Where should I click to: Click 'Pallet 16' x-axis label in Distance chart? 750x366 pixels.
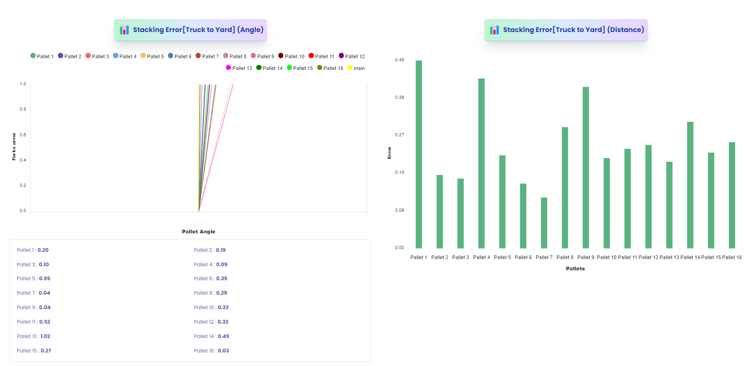pos(732,257)
